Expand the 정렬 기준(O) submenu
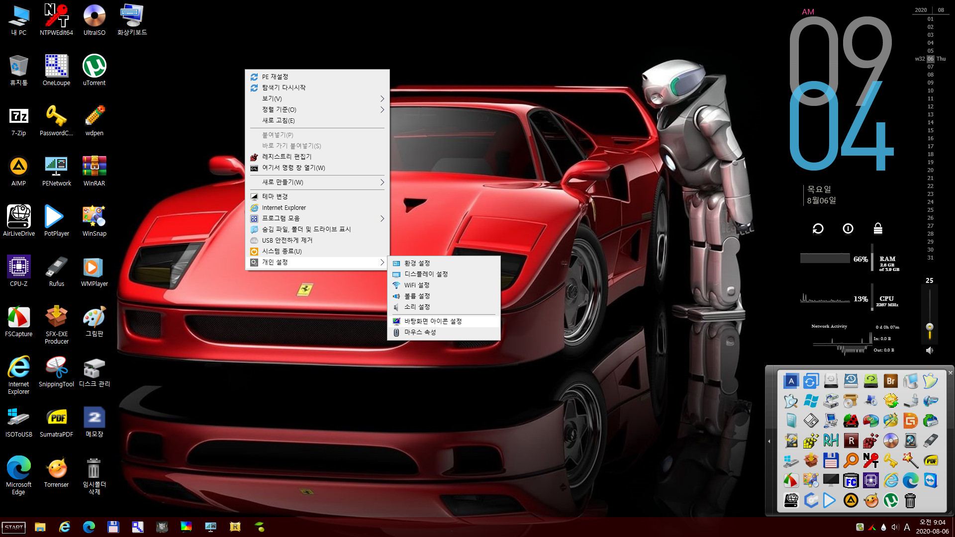 [317, 109]
